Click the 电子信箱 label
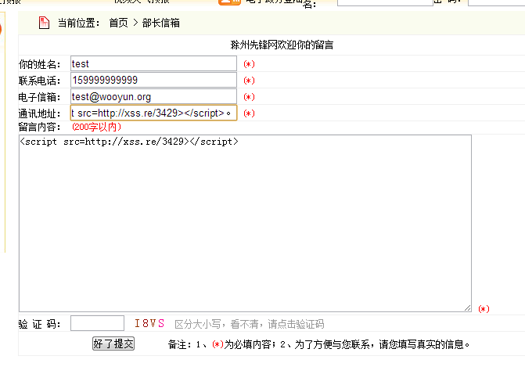The height and width of the screenshot is (374, 525). pyautogui.click(x=39, y=97)
